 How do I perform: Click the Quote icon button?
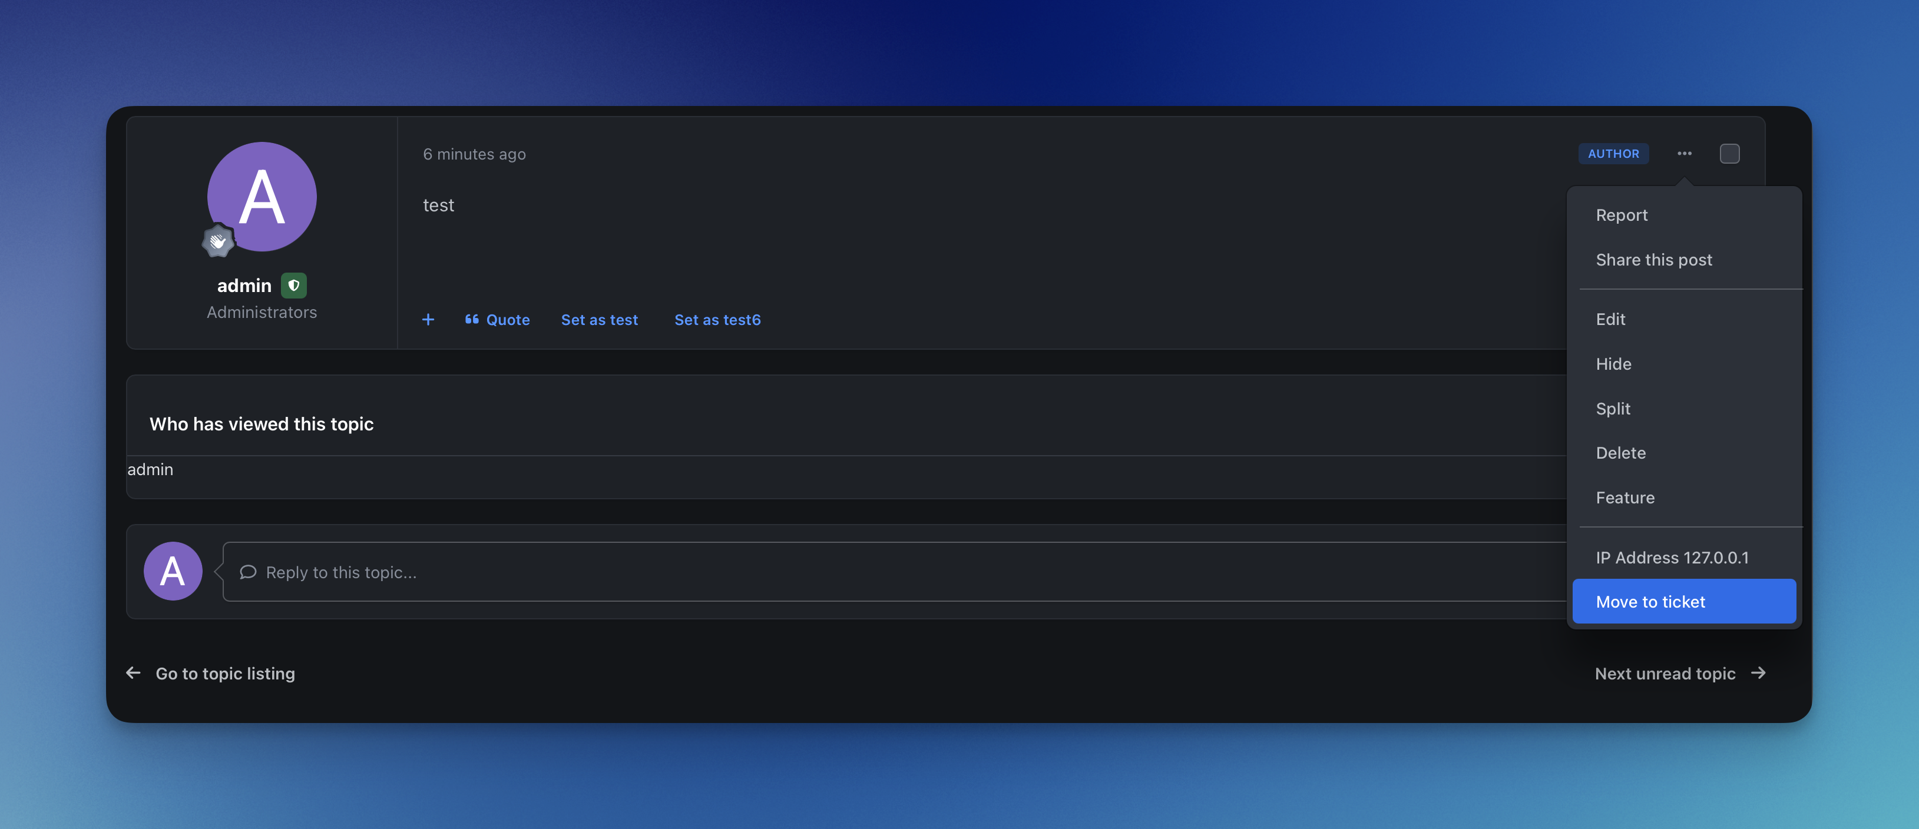472,320
